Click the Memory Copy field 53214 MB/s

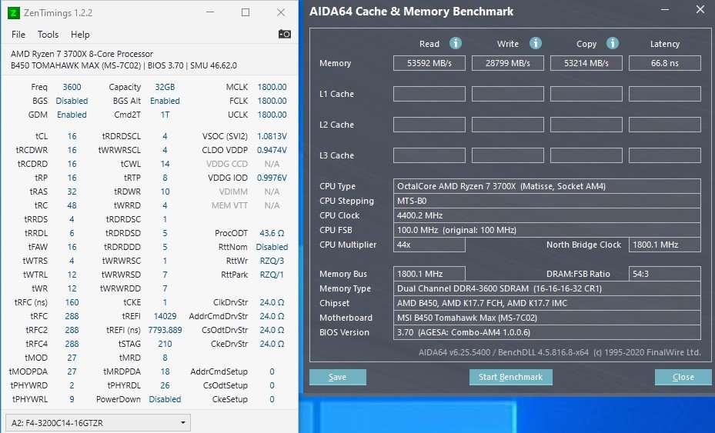[586, 63]
